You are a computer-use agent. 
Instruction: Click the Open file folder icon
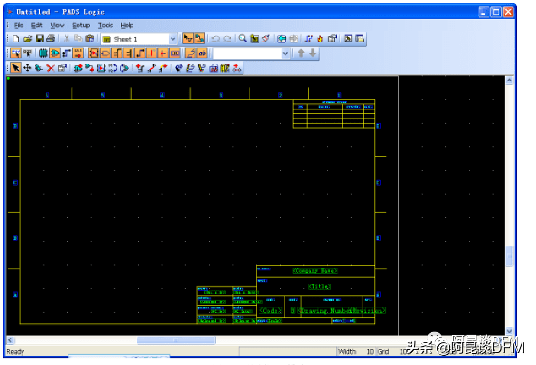pos(28,39)
